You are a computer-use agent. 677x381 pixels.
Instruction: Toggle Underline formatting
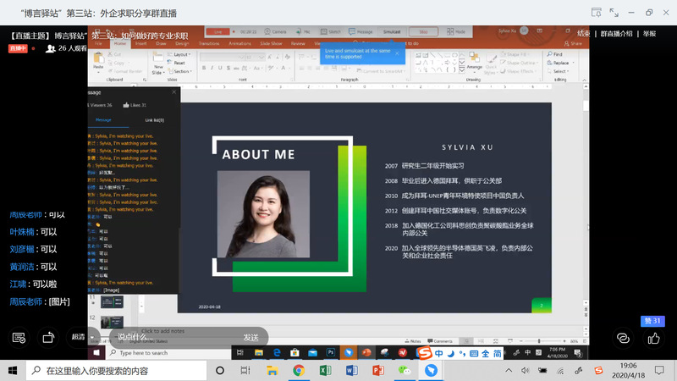coord(220,68)
